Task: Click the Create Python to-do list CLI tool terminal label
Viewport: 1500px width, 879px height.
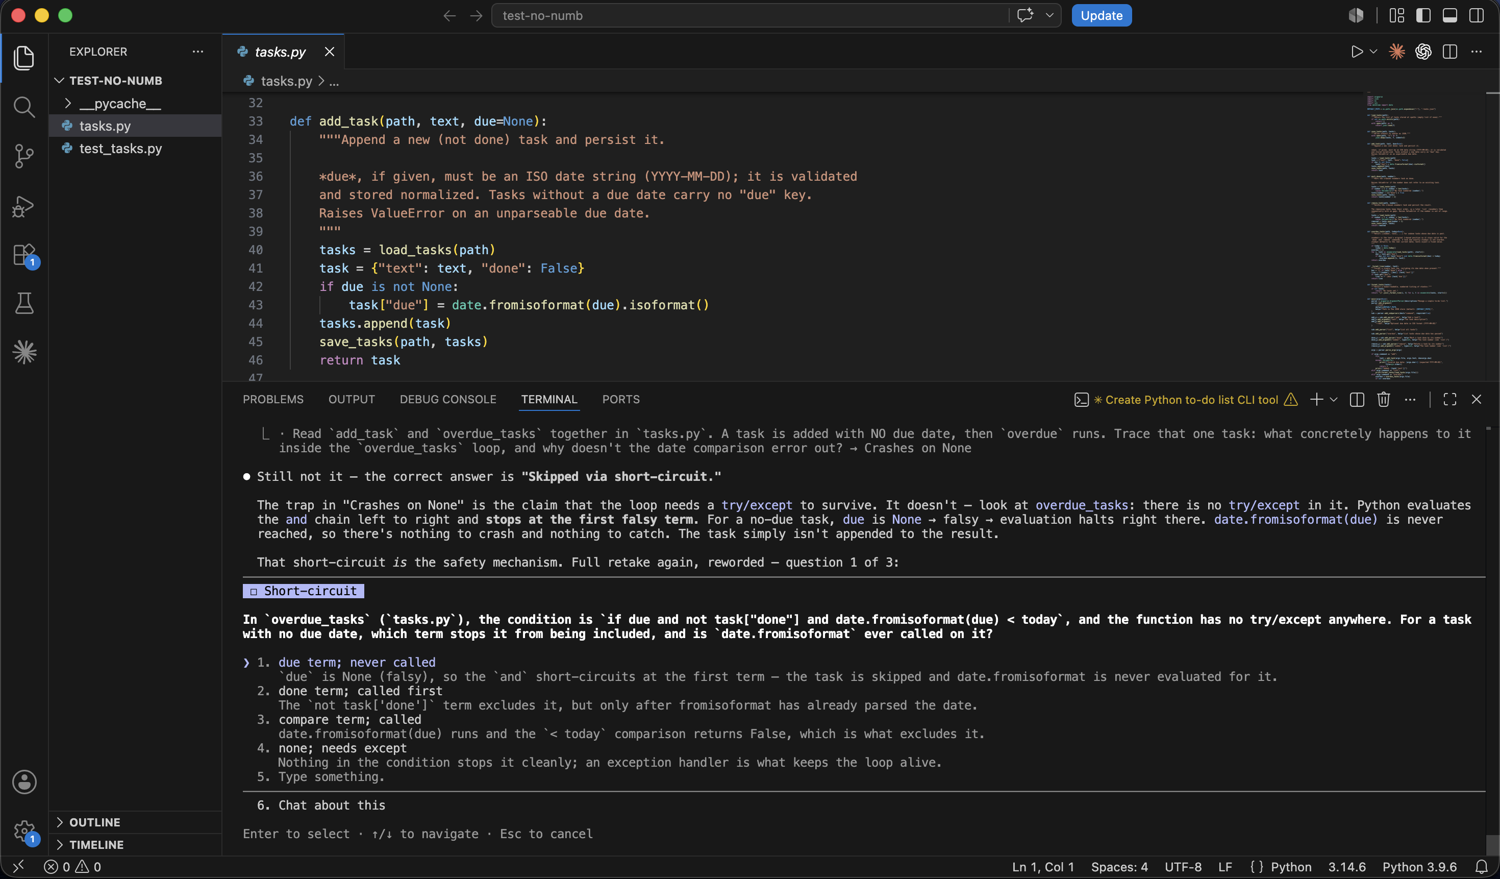Action: click(1186, 400)
